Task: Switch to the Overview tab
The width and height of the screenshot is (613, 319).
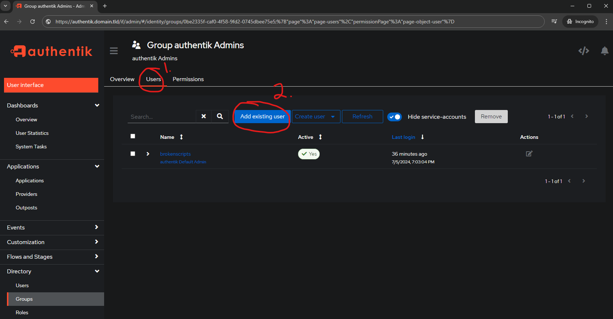Action: 122,79
